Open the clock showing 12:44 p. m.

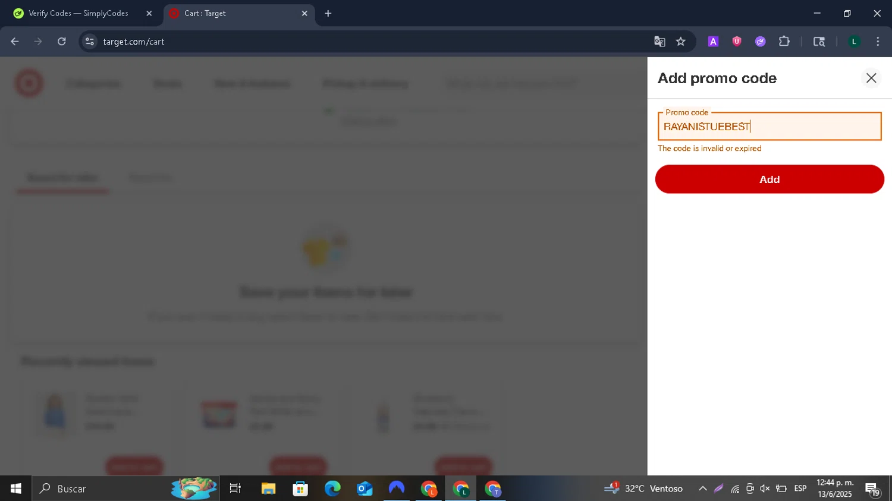[835, 489]
